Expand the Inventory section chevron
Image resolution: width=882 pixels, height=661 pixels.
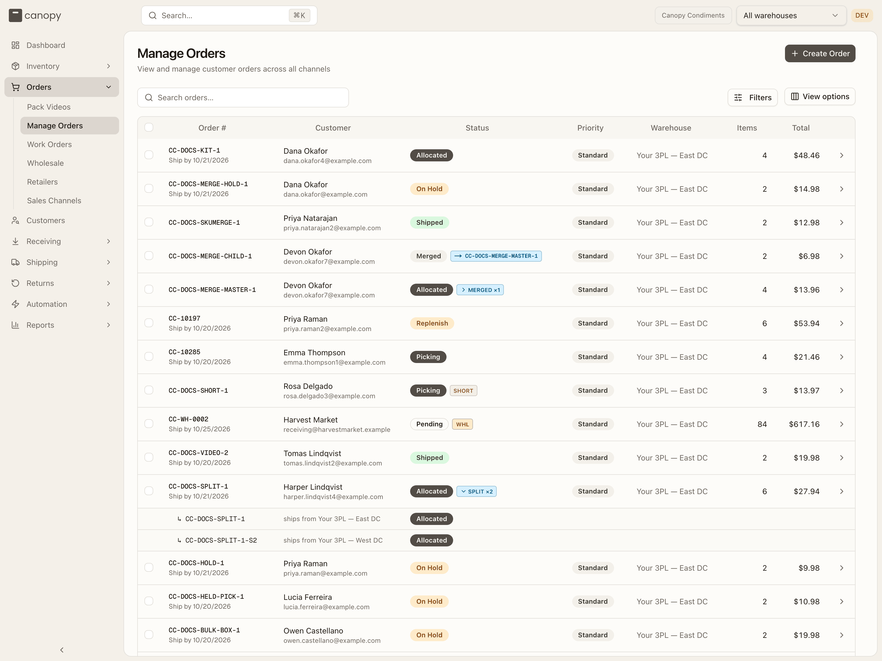(x=108, y=66)
